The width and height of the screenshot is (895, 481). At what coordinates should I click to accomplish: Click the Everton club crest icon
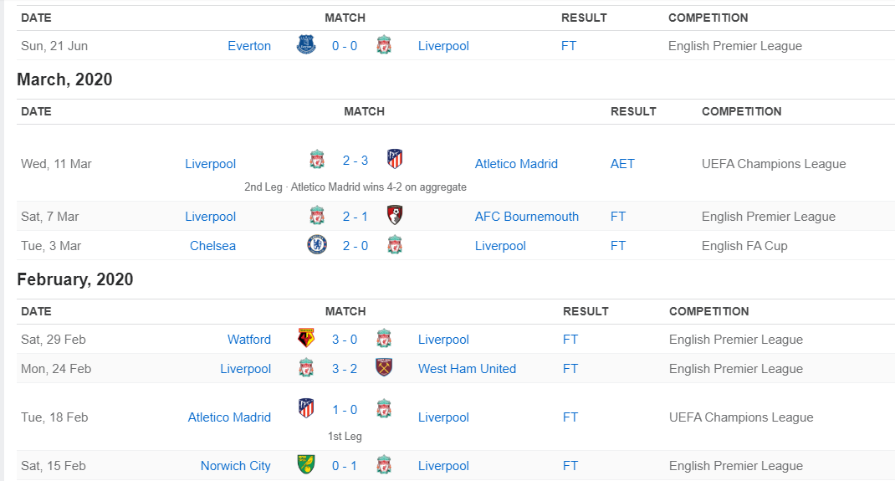coord(306,45)
